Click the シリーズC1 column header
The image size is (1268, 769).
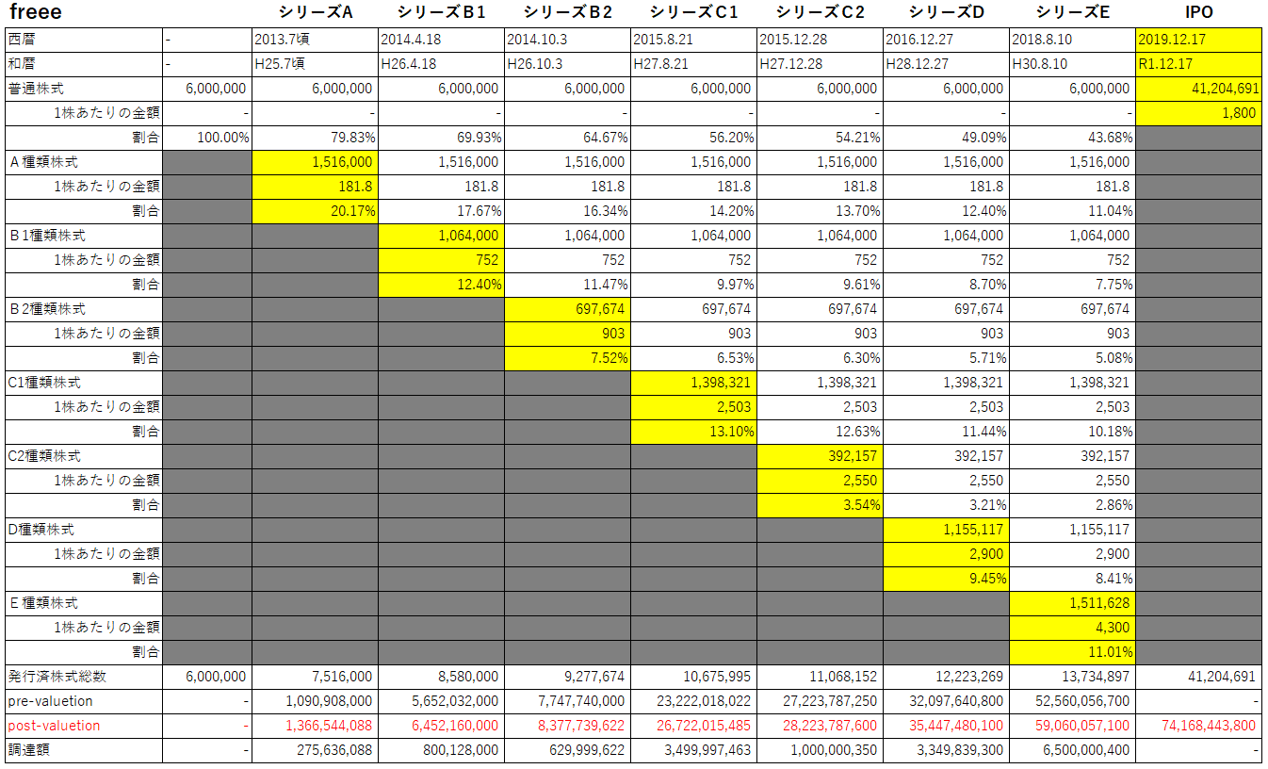[693, 14]
